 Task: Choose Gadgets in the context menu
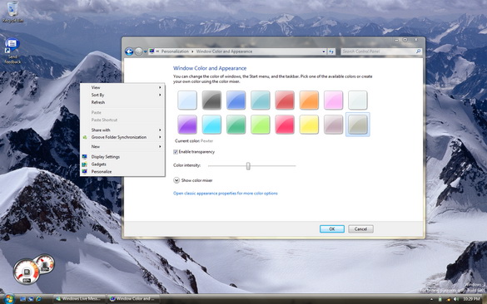click(122, 164)
